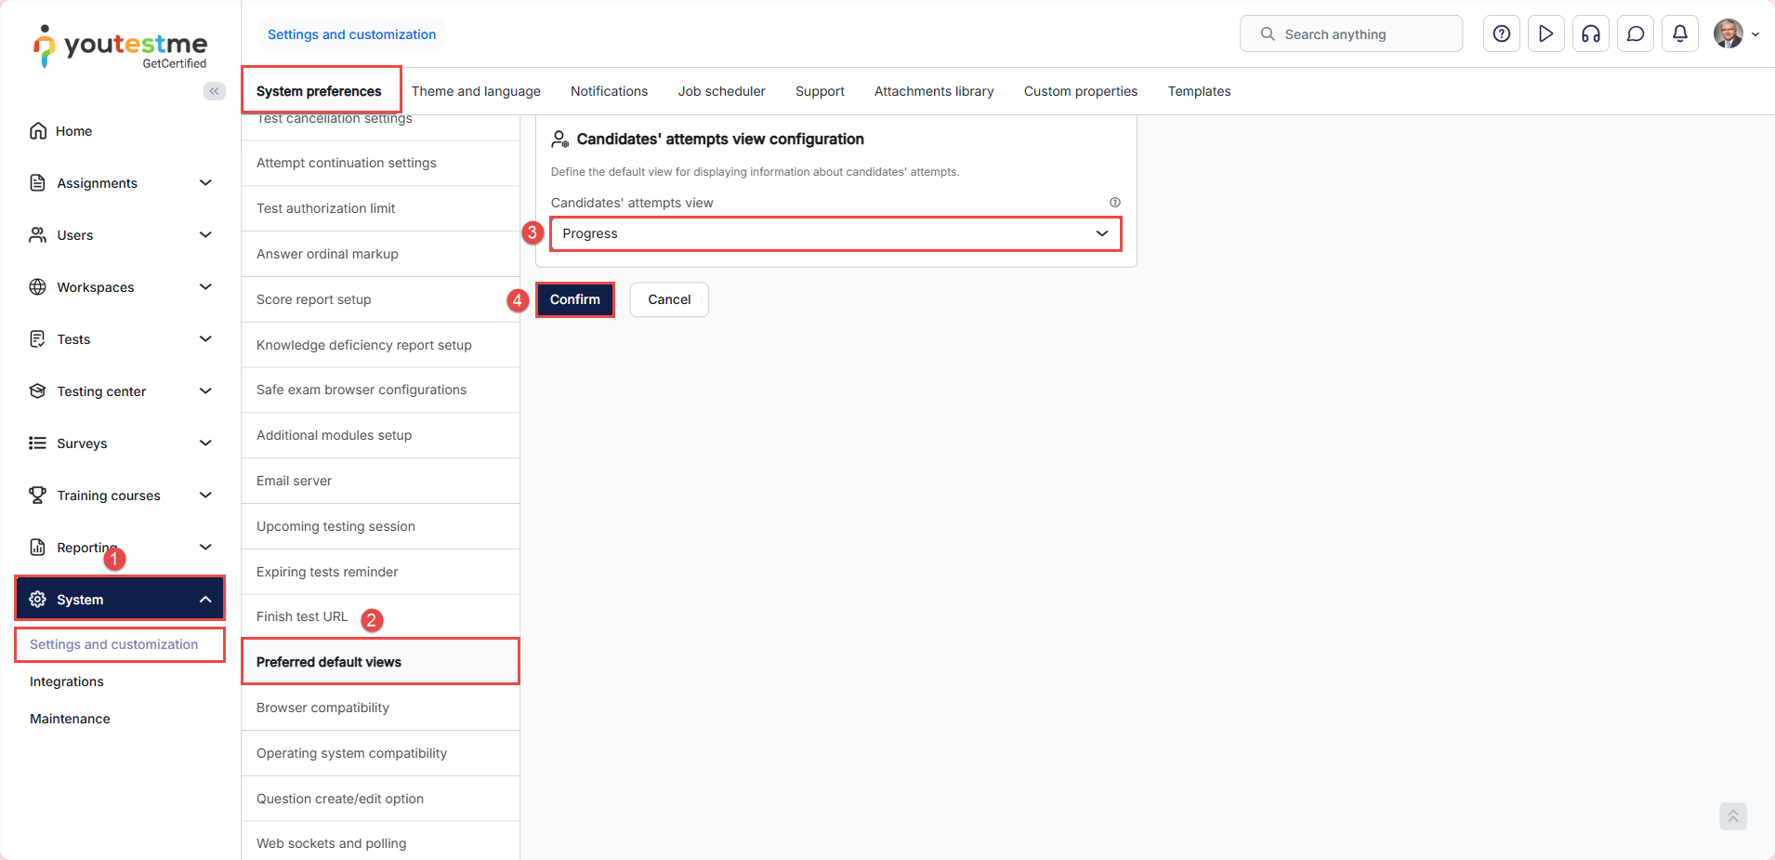Open the notifications bell icon
The height and width of the screenshot is (860, 1775).
point(1679,34)
